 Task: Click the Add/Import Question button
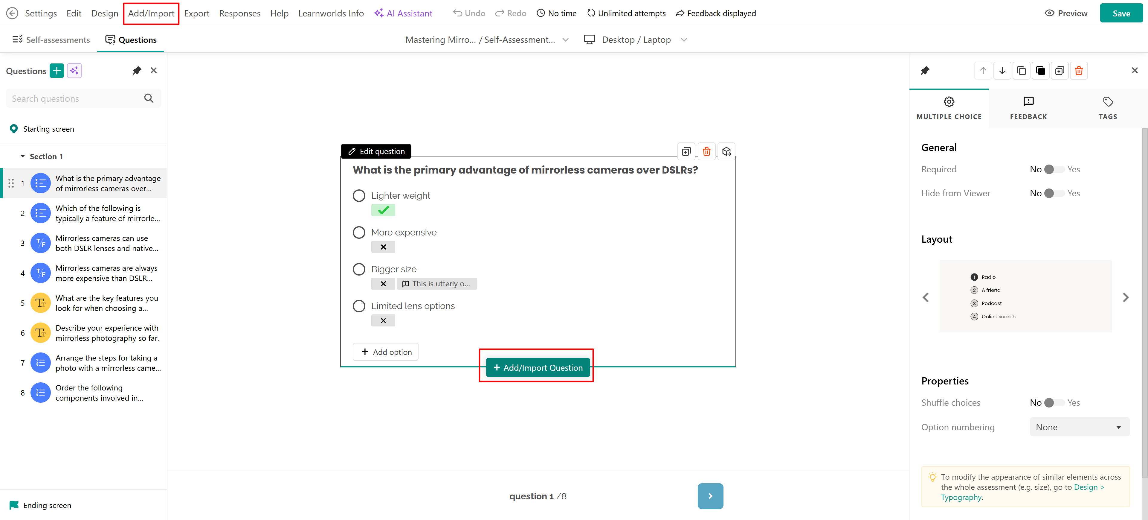[538, 367]
